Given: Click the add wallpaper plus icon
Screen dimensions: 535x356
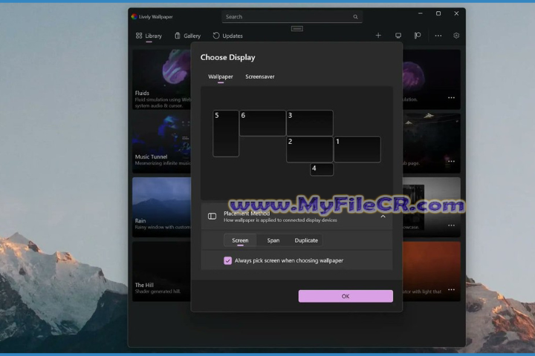Looking at the screenshot, I should [x=378, y=36].
